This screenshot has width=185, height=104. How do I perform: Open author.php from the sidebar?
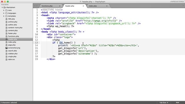pyautogui.click(x=12, y=25)
